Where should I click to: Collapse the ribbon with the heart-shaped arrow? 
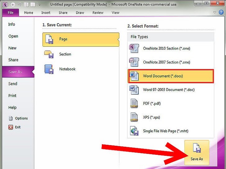215,12
